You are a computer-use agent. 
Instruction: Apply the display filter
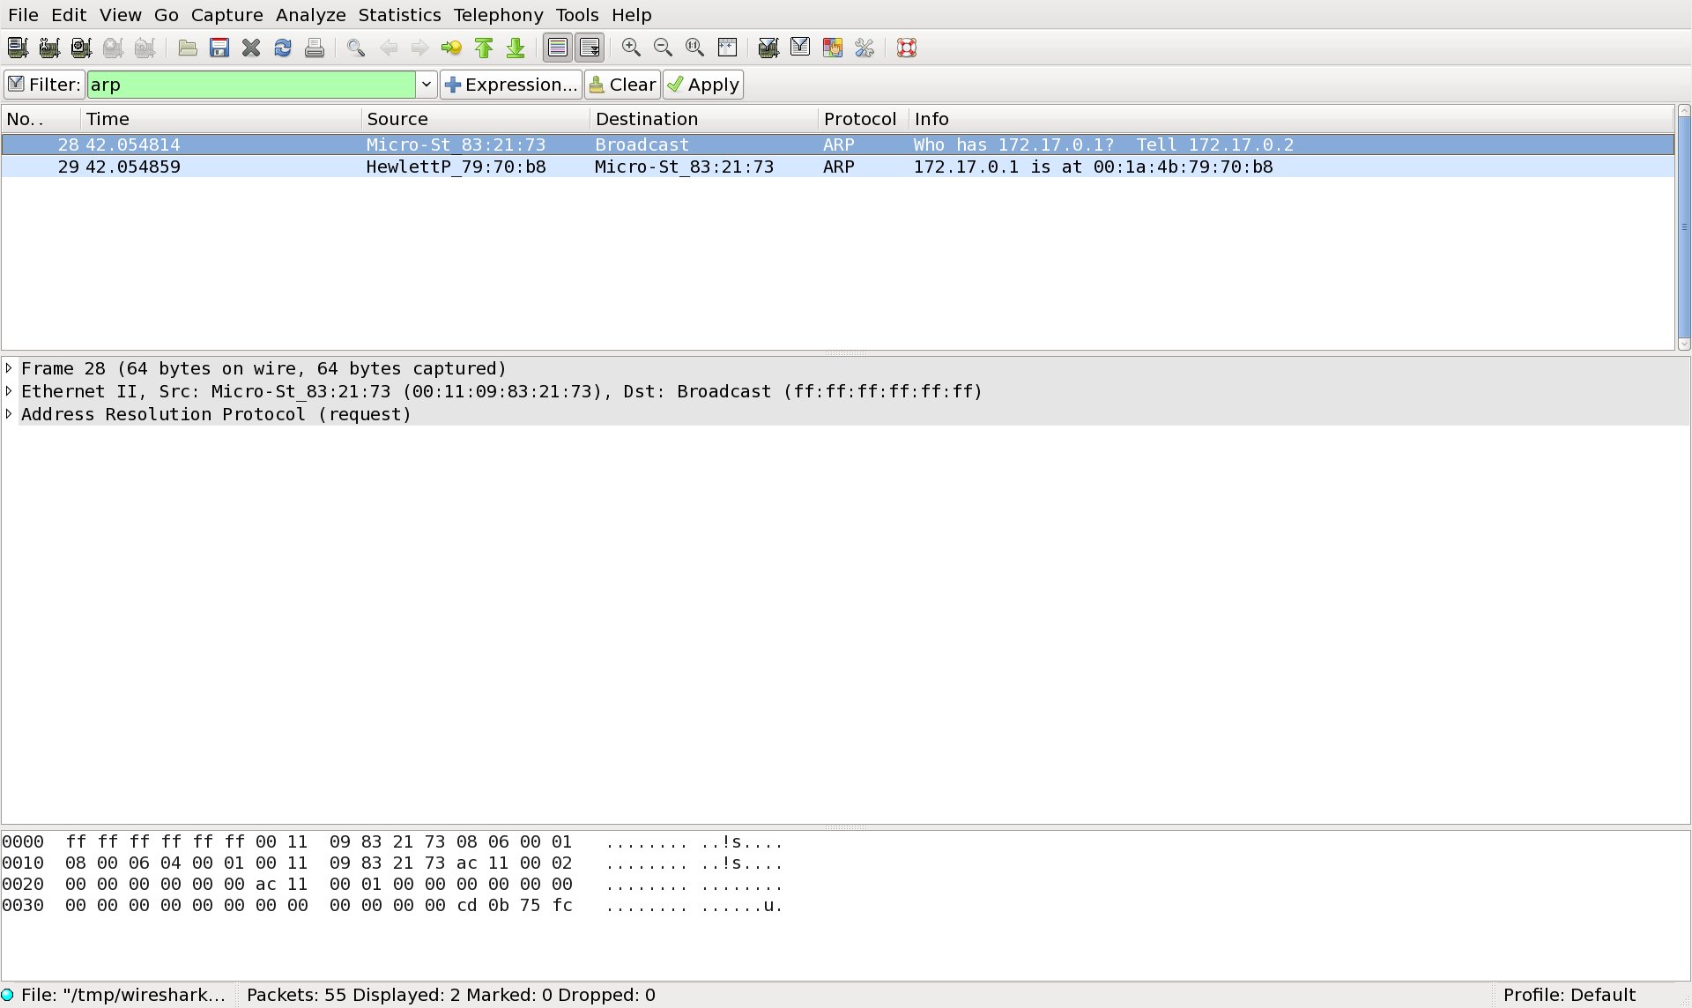(x=703, y=85)
